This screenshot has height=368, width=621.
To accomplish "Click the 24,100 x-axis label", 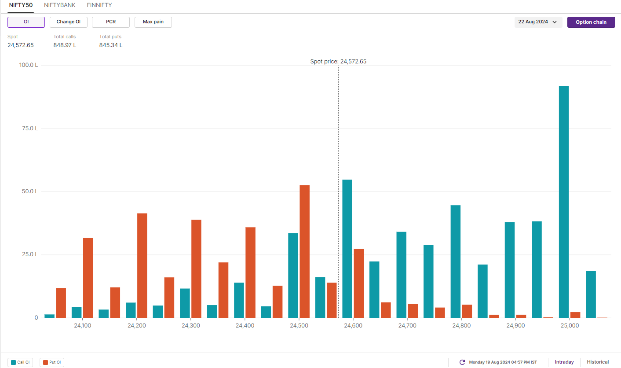I will [x=83, y=326].
